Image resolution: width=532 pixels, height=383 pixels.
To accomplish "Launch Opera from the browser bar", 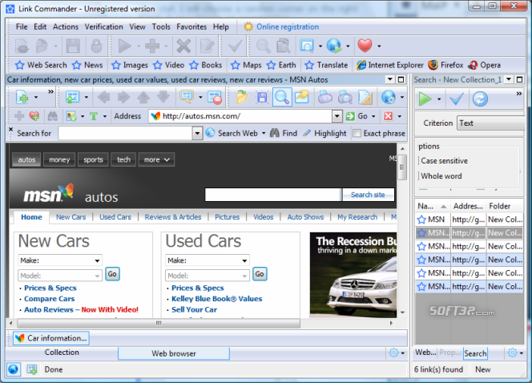I will (x=484, y=65).
